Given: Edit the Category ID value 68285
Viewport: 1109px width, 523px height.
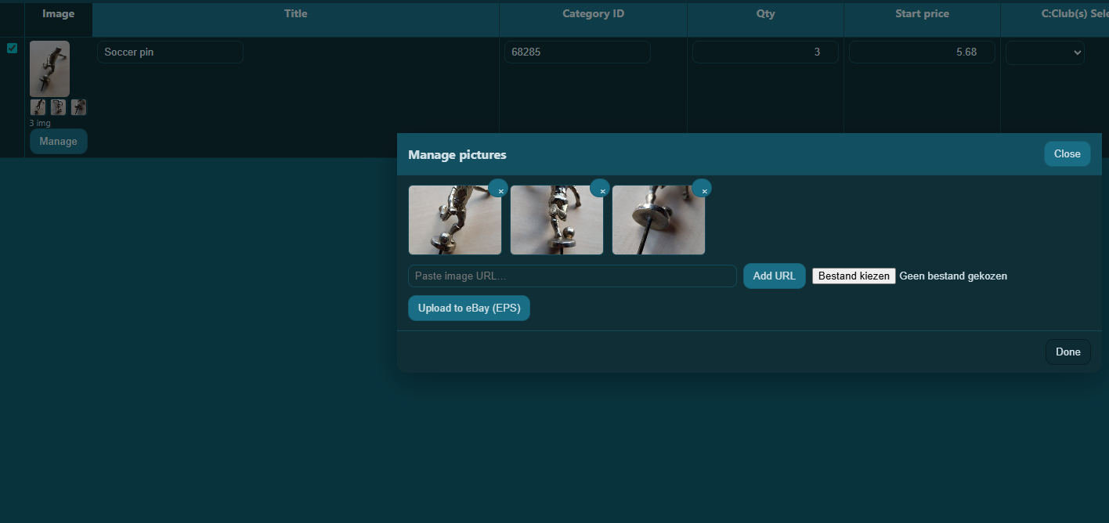Looking at the screenshot, I should click(577, 52).
